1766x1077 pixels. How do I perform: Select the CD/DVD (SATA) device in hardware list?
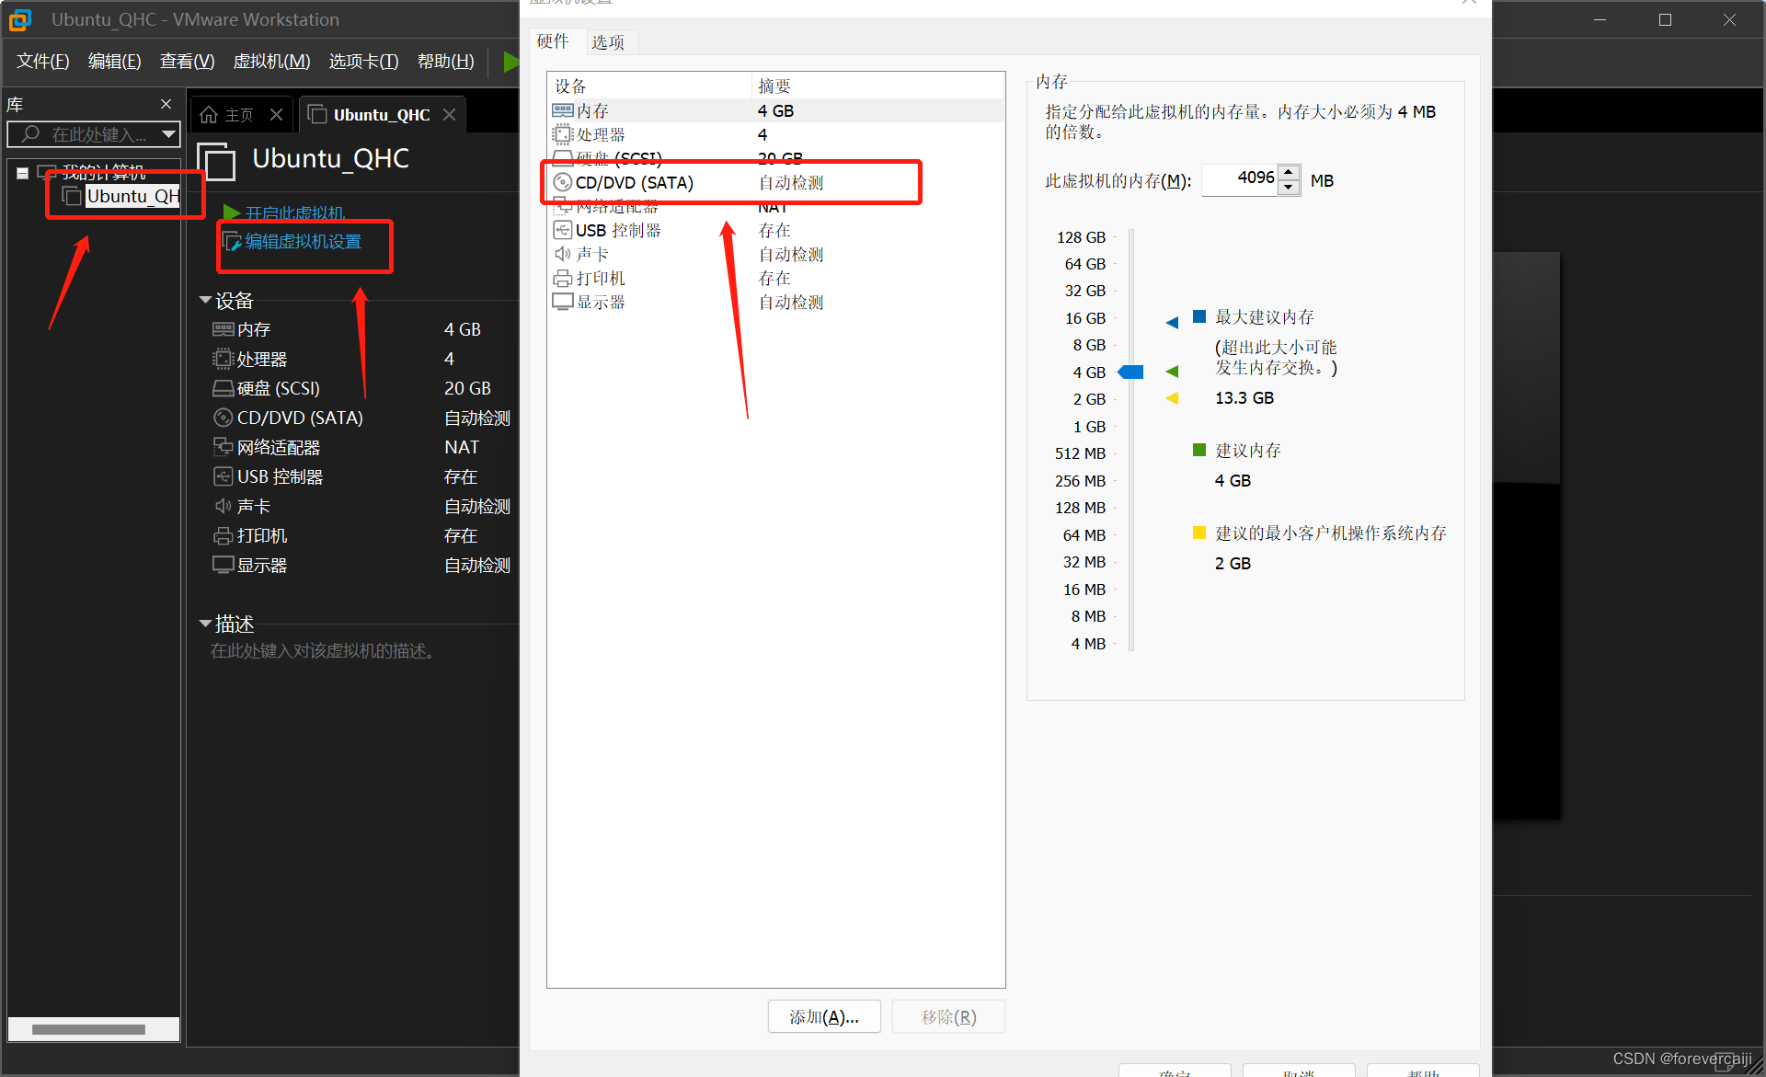tap(634, 183)
